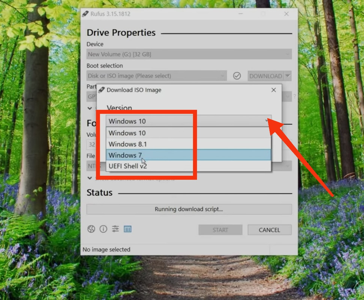Collapse the Version combo box showing Windows 10
Viewport: 364px width, 300px height.
[188, 121]
